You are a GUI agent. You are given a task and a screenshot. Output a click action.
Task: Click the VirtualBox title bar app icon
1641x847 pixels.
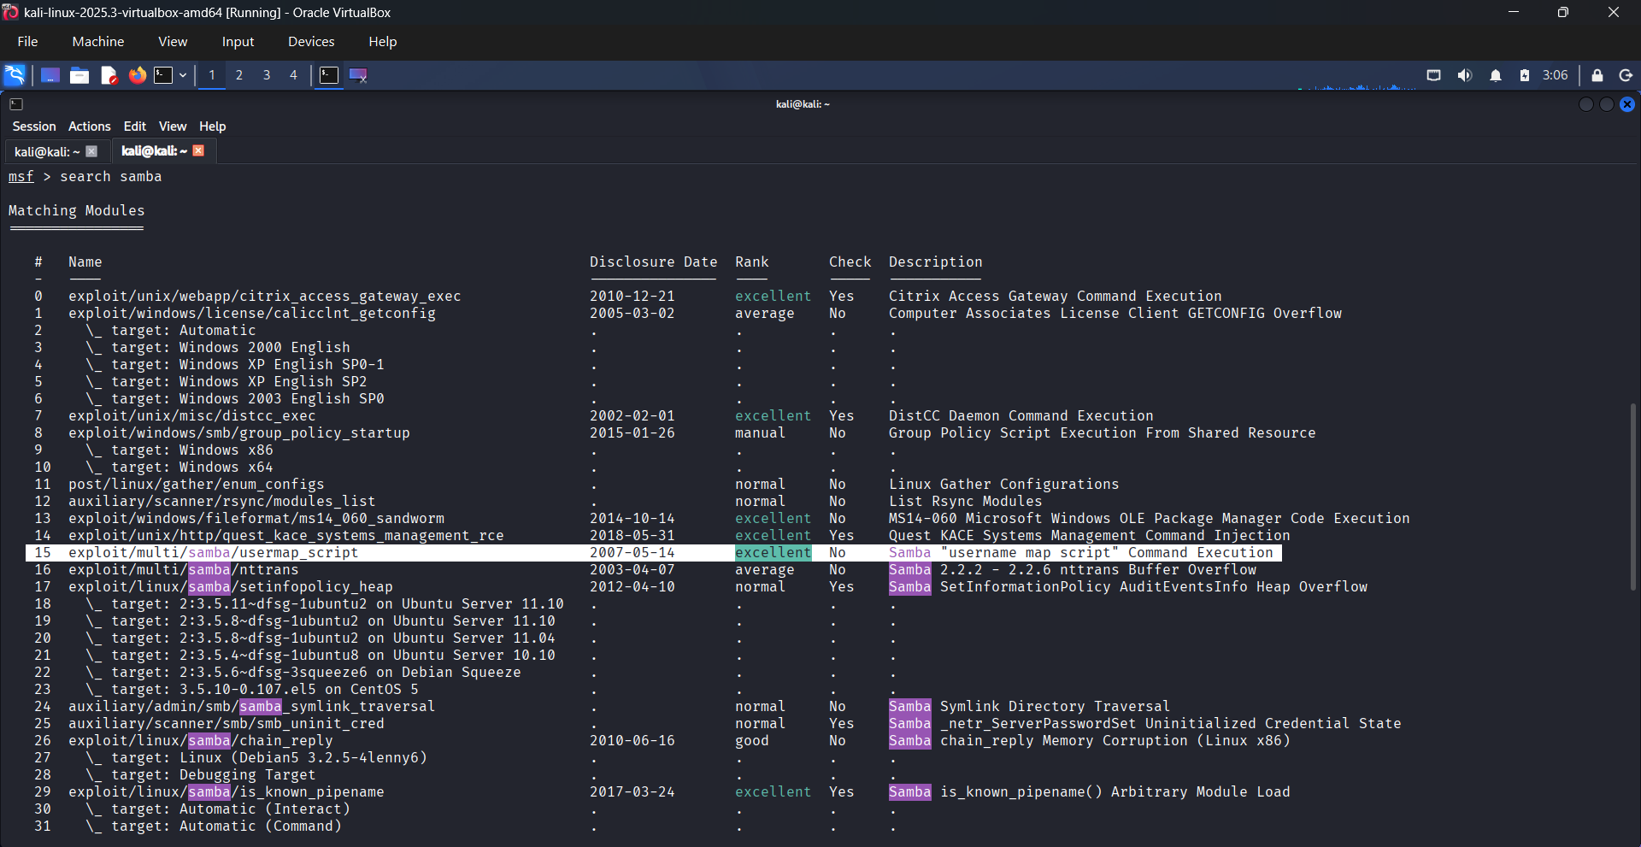click(10, 12)
